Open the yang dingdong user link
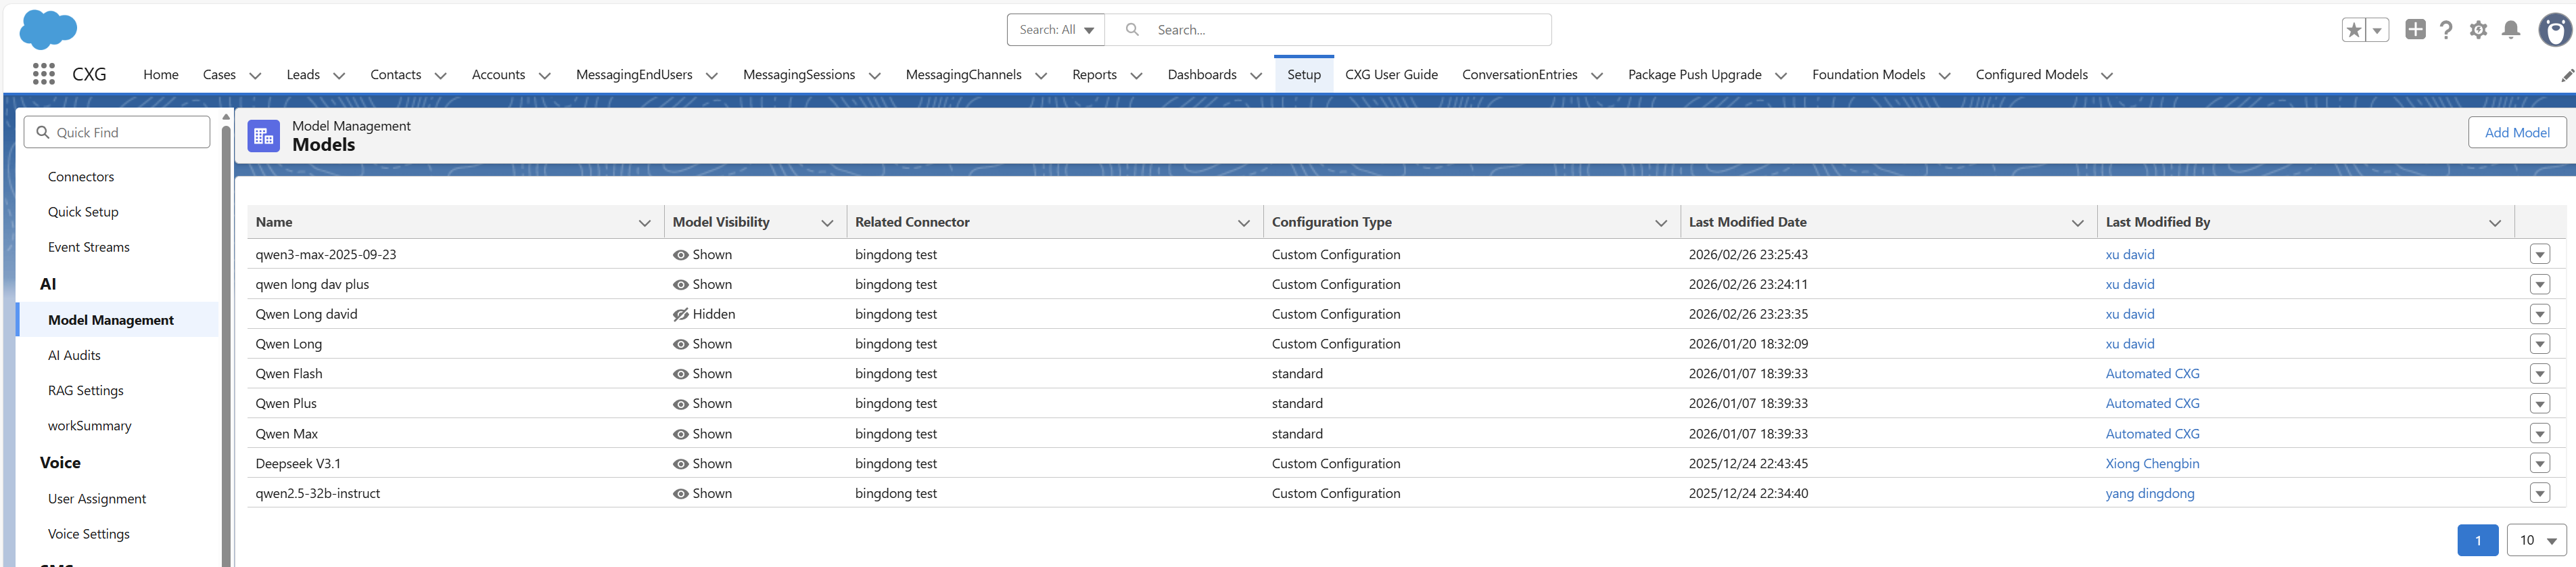This screenshot has width=2576, height=567. [2150, 494]
